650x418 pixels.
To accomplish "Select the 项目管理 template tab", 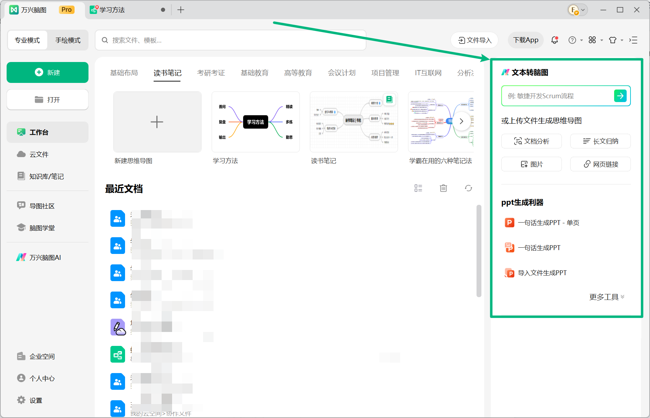I will point(385,73).
